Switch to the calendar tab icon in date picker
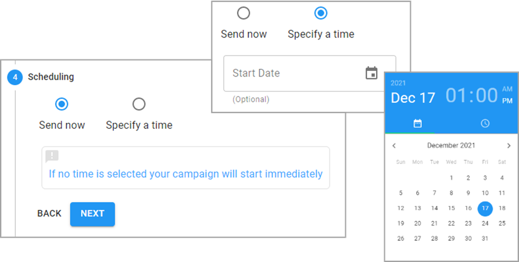This screenshot has width=519, height=262. [418, 123]
